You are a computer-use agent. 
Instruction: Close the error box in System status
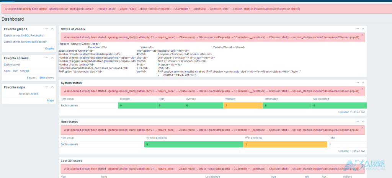[x=362, y=88]
